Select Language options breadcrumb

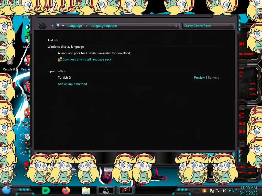104,26
